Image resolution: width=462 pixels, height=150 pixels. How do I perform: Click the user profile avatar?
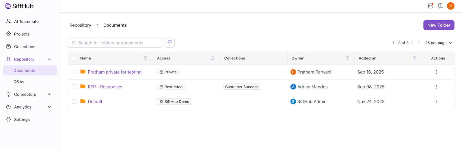[450, 6]
